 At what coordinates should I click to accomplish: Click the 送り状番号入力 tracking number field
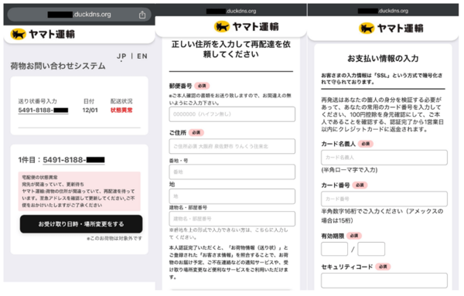pyautogui.click(x=43, y=111)
